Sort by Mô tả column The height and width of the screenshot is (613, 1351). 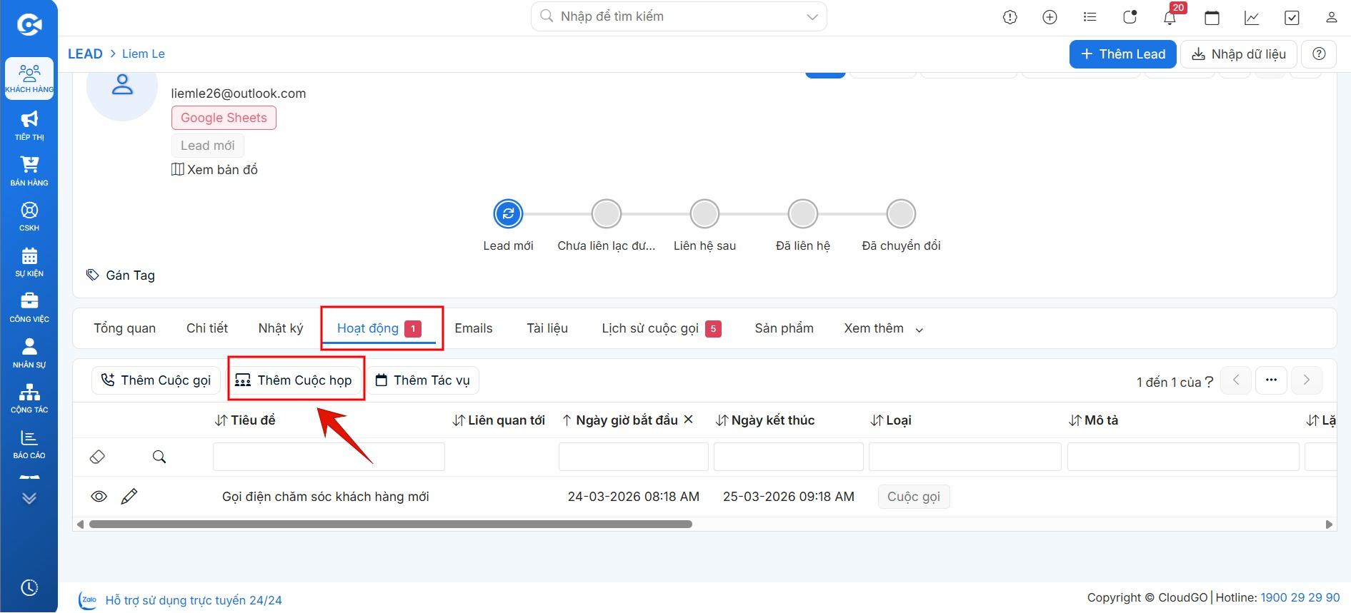click(x=1093, y=420)
